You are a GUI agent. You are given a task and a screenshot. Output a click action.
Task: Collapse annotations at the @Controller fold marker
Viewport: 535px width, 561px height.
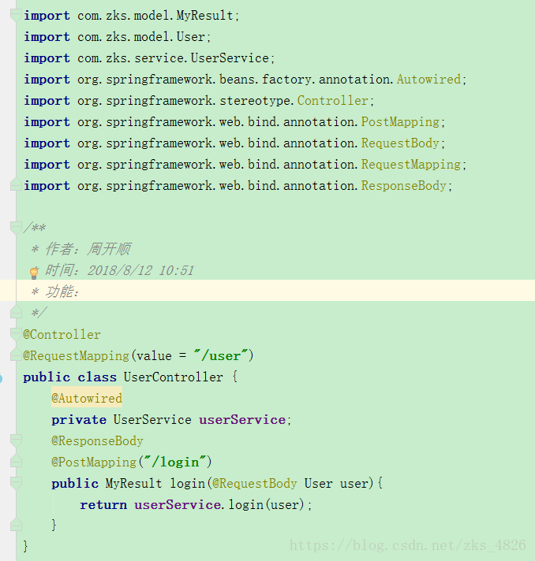pos(16,334)
